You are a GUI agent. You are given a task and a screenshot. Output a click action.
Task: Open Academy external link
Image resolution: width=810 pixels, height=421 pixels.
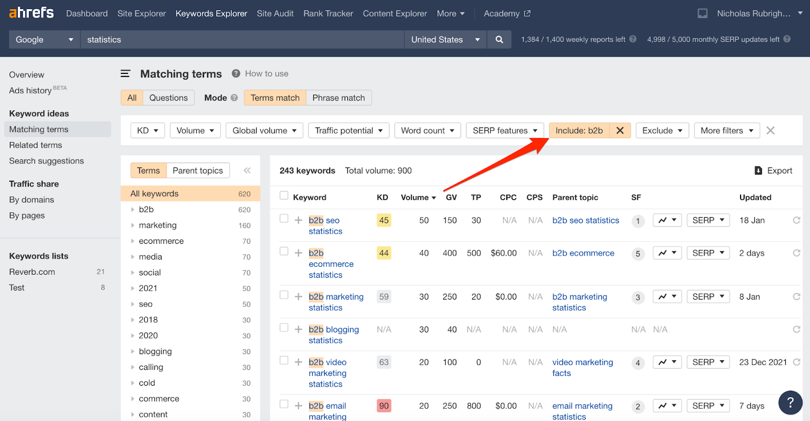coord(507,14)
